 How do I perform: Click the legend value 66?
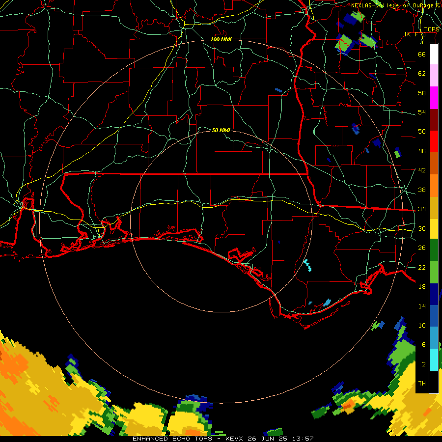coord(422,54)
